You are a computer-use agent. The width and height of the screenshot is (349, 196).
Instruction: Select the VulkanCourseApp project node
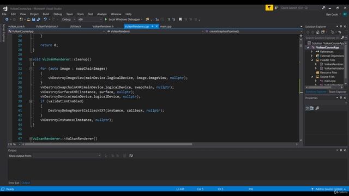click(327, 47)
